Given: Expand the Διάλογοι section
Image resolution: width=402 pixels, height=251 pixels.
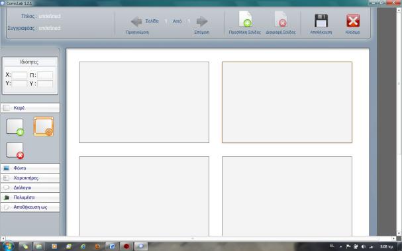Looking at the screenshot, I should (x=30, y=187).
